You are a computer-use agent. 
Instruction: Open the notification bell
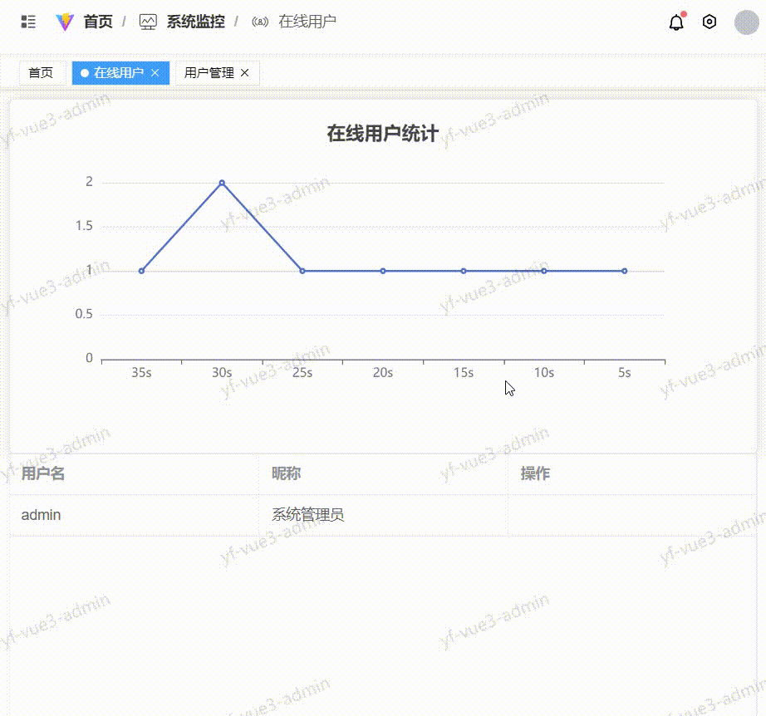(676, 22)
